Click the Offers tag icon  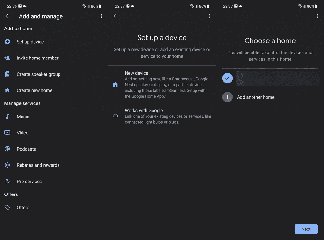tap(7, 207)
